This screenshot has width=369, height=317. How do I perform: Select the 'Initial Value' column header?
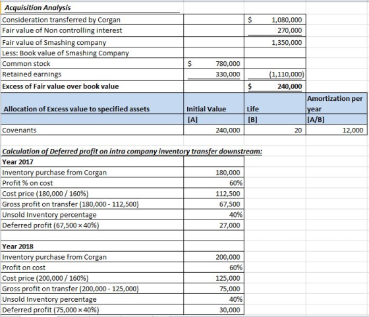coord(206,109)
